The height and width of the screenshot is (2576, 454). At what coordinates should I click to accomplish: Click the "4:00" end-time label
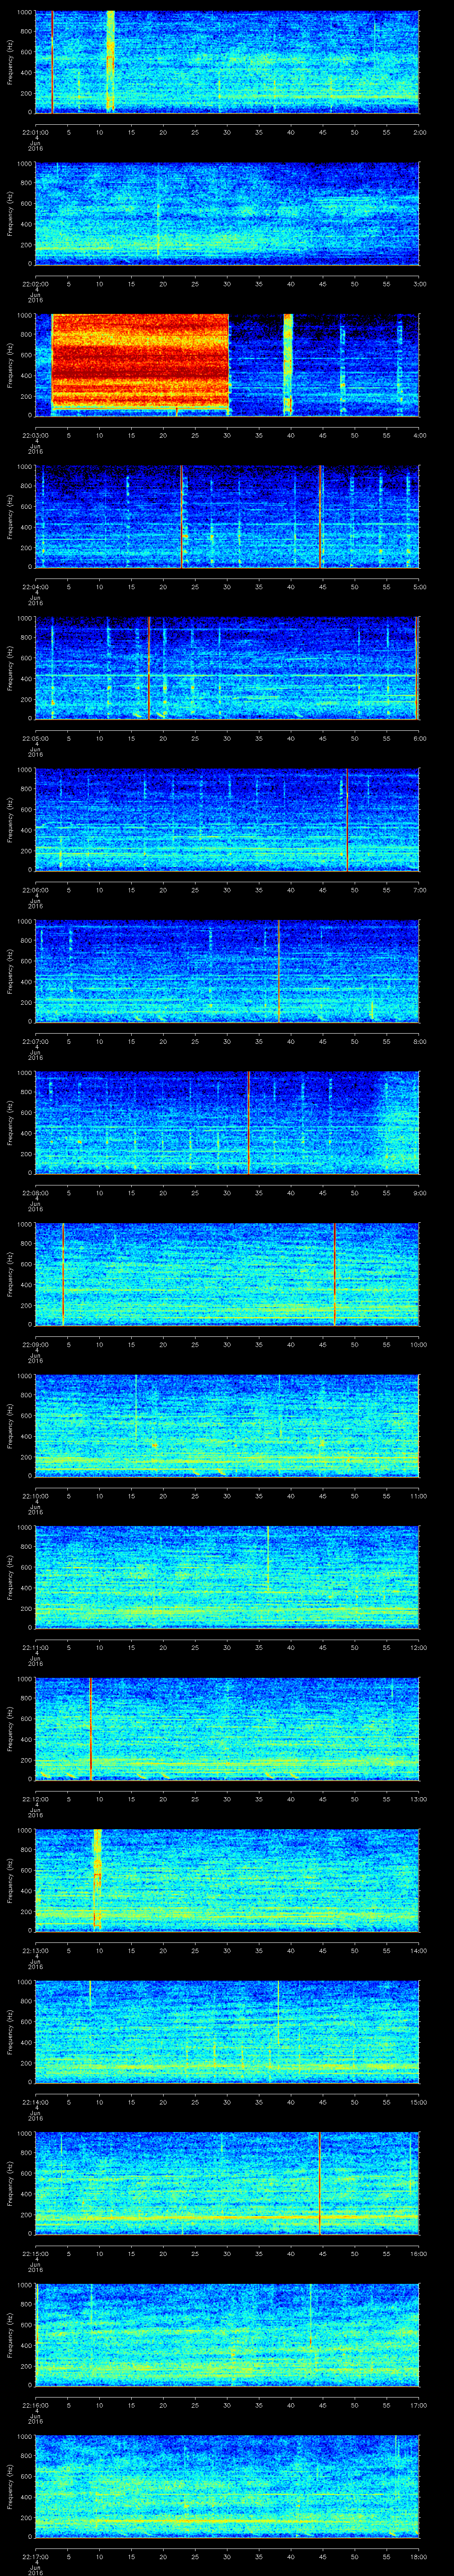[419, 435]
